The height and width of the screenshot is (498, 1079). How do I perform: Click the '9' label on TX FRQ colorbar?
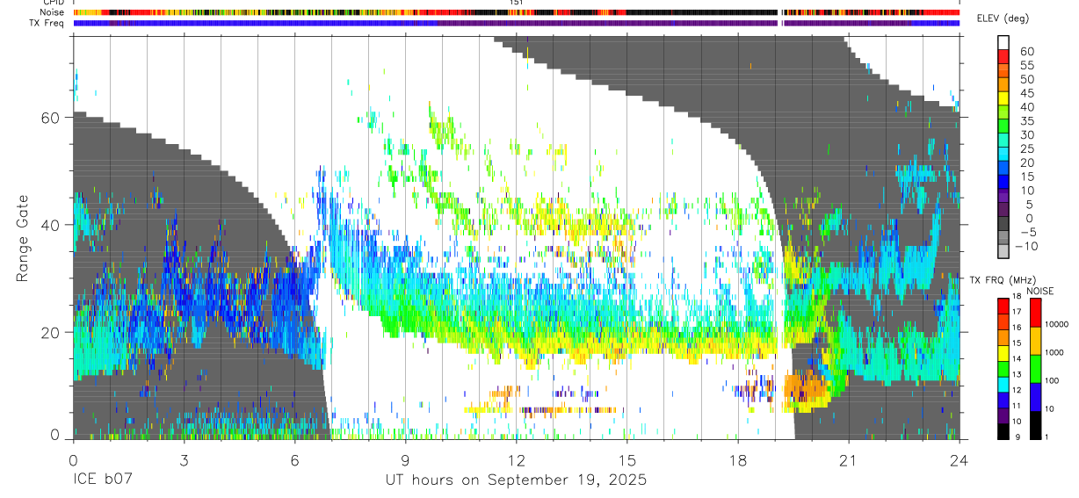click(x=1017, y=437)
